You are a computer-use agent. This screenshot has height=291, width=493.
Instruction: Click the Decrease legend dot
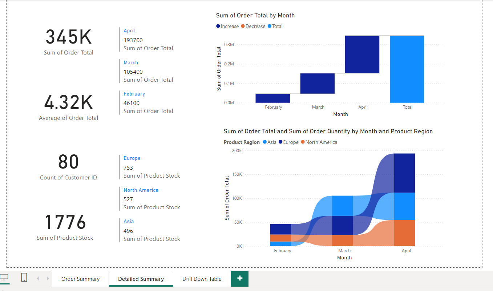(x=243, y=26)
